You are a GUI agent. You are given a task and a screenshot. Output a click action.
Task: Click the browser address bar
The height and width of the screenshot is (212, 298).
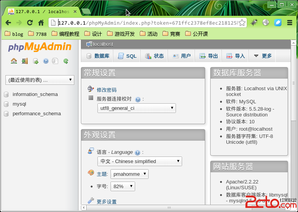pyautogui.click(x=148, y=23)
